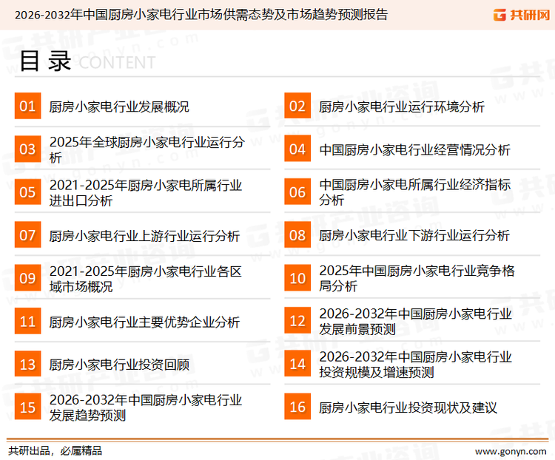Click the orange 09 number box
This screenshot has height=460, width=555.
pos(27,278)
